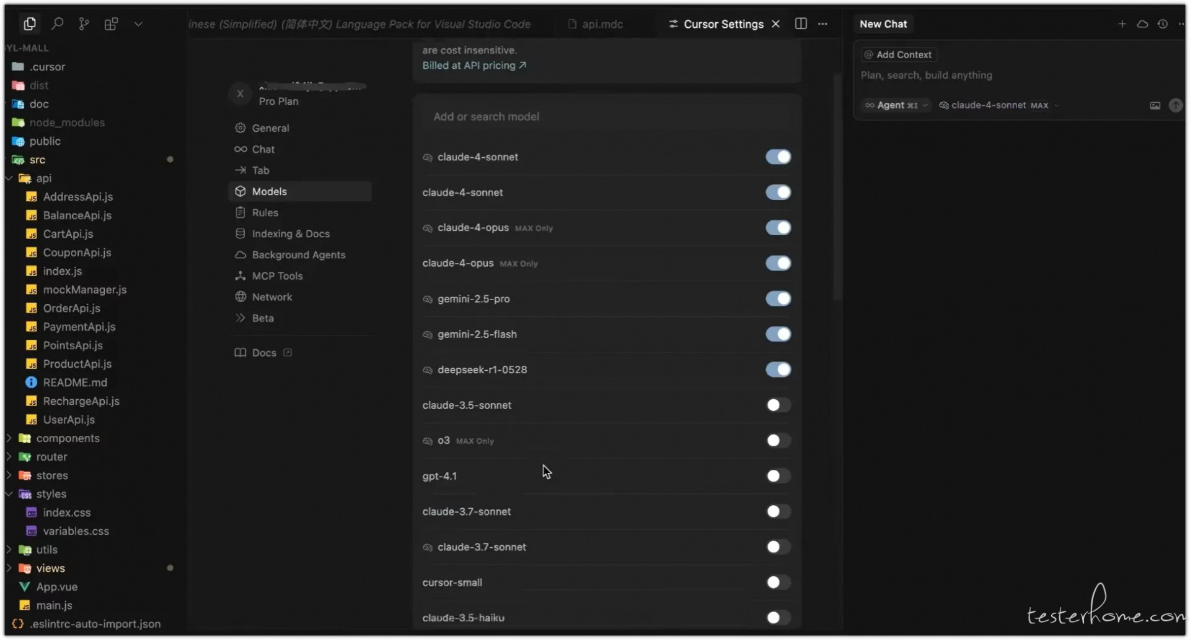This screenshot has width=1190, height=640.
Task: Enable the cursor-small model
Action: point(778,582)
